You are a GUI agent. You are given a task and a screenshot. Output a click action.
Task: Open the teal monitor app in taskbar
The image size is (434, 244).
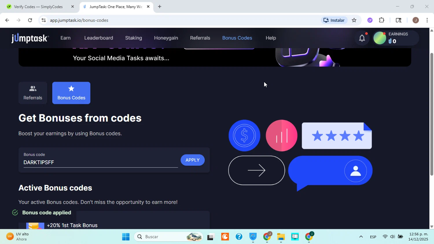coord(295,237)
